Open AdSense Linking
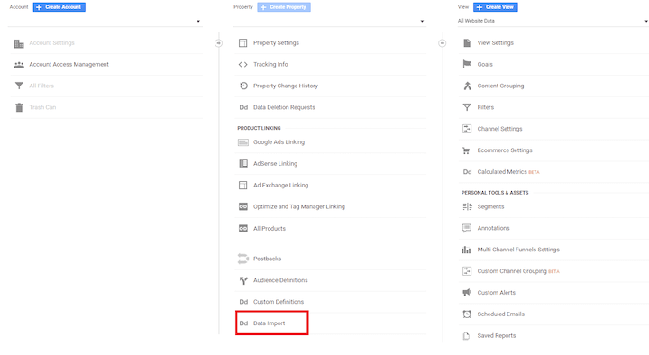Image resolution: width=649 pixels, height=355 pixels. click(x=275, y=163)
